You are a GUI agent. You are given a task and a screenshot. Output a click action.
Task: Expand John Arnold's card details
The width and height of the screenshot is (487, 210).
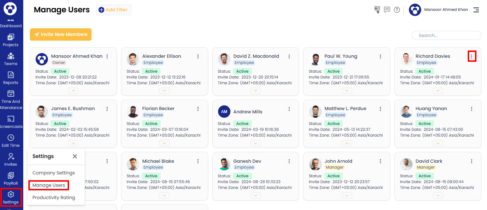pyautogui.click(x=347, y=195)
